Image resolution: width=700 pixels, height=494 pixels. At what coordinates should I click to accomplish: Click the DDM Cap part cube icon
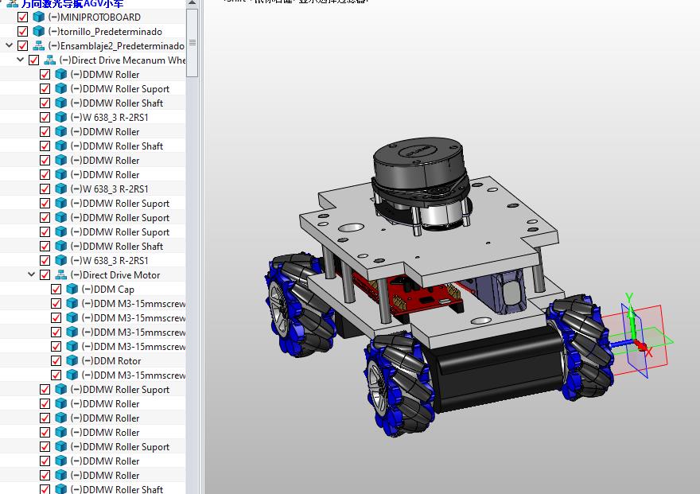coord(72,290)
